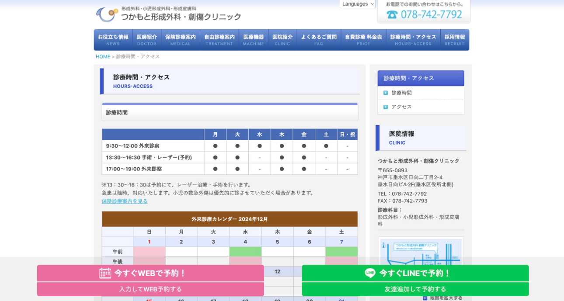Click phone number 078-742-7792 in header
This screenshot has width=564, height=301.
431,15
